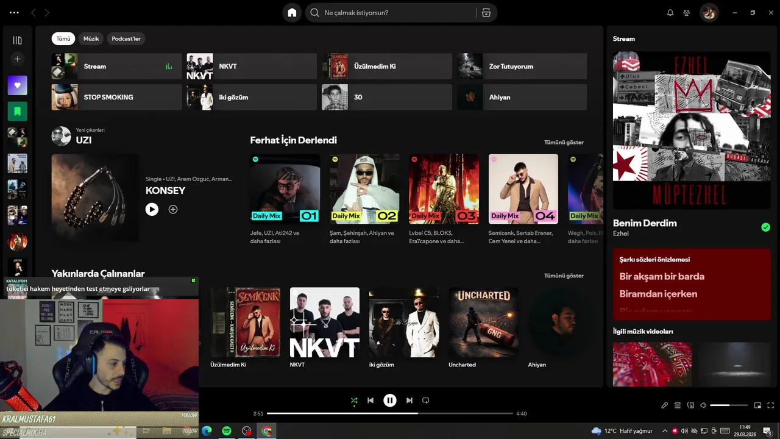780x439 pixels.
Task: Open the 'Üzülmedim Ki' shortcut tile
Action: coord(387,66)
